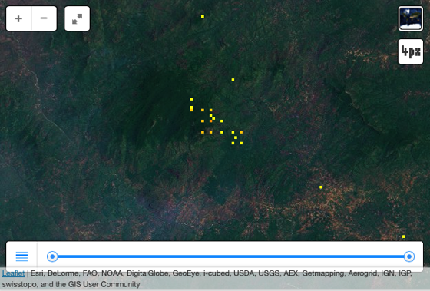This screenshot has width=430, height=291.
Task: Select the yellow marker just above the slider's right end
Action: (404, 236)
